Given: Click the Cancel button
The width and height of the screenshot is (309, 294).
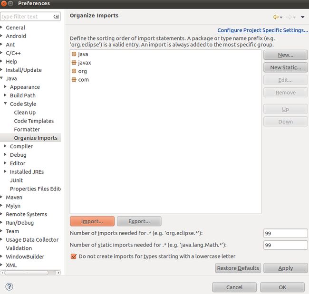Looking at the screenshot, I should coord(234,287).
